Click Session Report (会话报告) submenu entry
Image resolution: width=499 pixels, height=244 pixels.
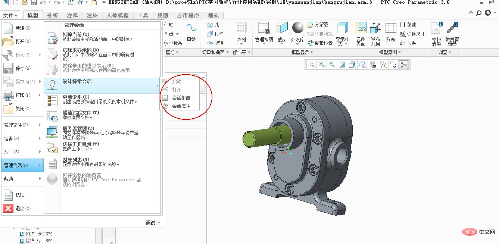(181, 98)
